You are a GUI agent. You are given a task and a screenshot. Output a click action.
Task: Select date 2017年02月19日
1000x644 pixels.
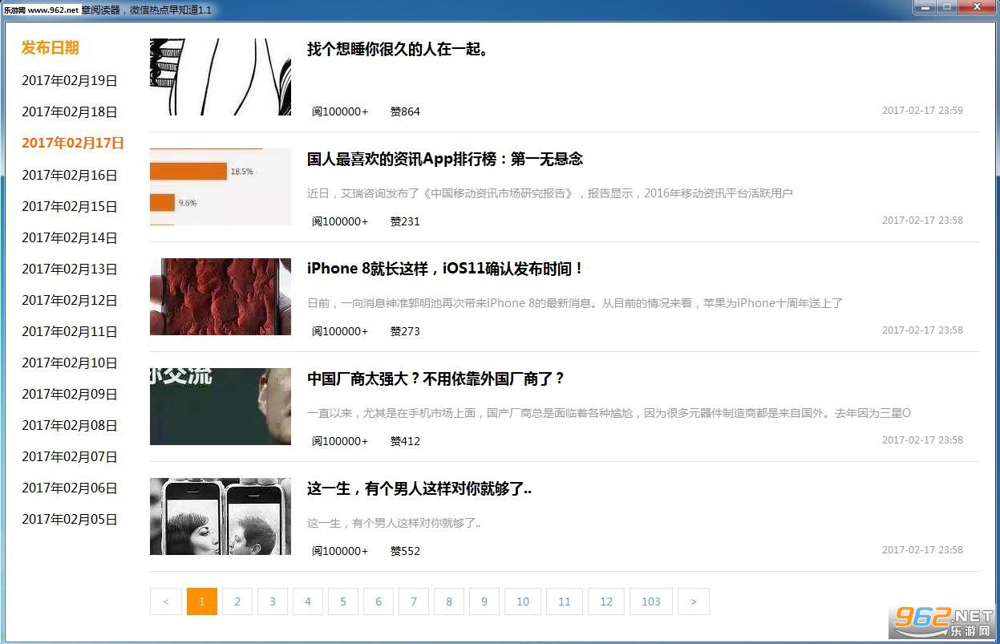70,80
